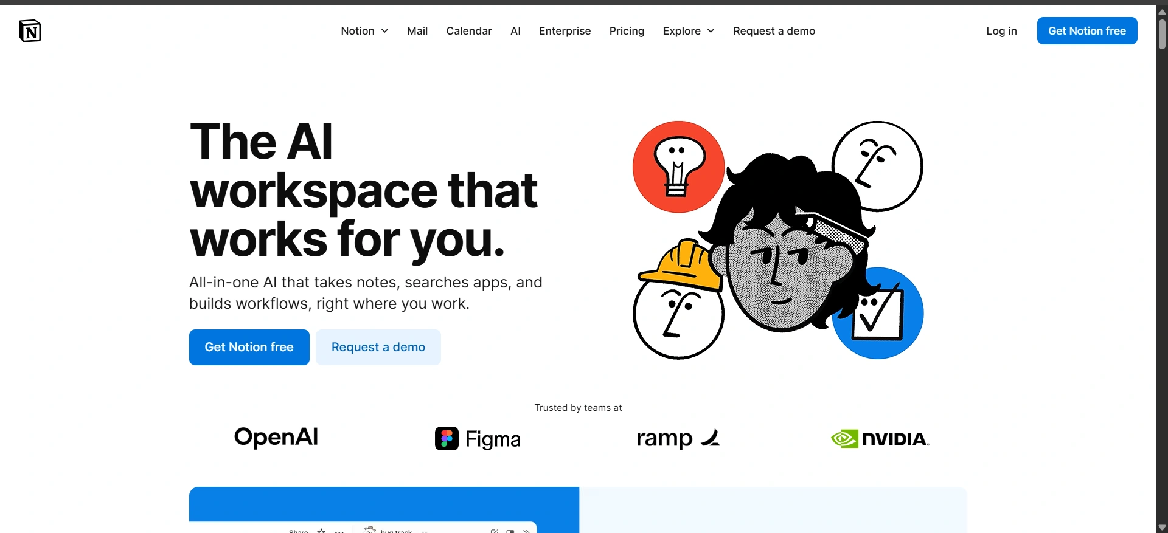Click the Figma logo

pyautogui.click(x=478, y=438)
